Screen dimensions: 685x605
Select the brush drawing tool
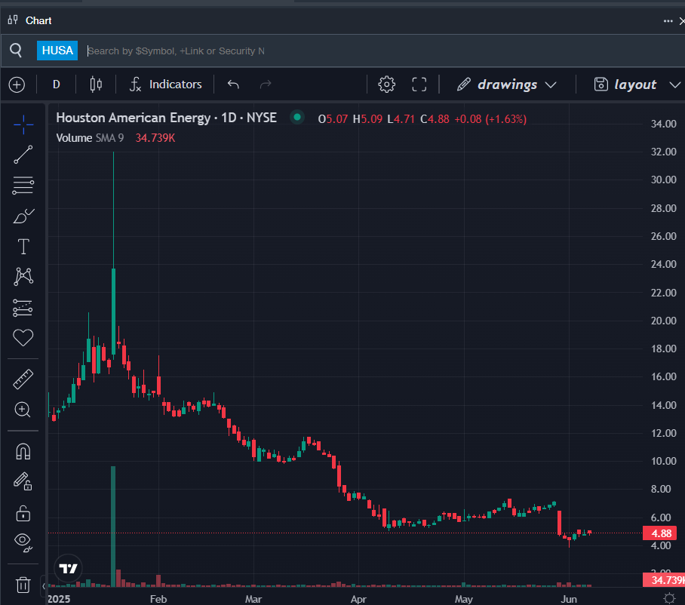pos(23,216)
